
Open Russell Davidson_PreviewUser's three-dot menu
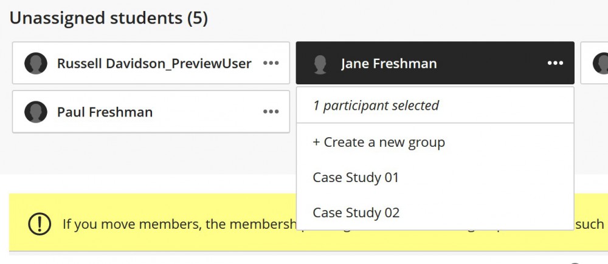coord(271,63)
